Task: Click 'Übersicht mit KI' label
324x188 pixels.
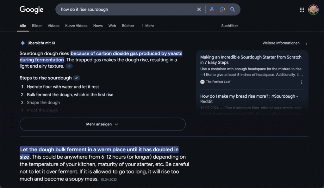Action: [41, 43]
